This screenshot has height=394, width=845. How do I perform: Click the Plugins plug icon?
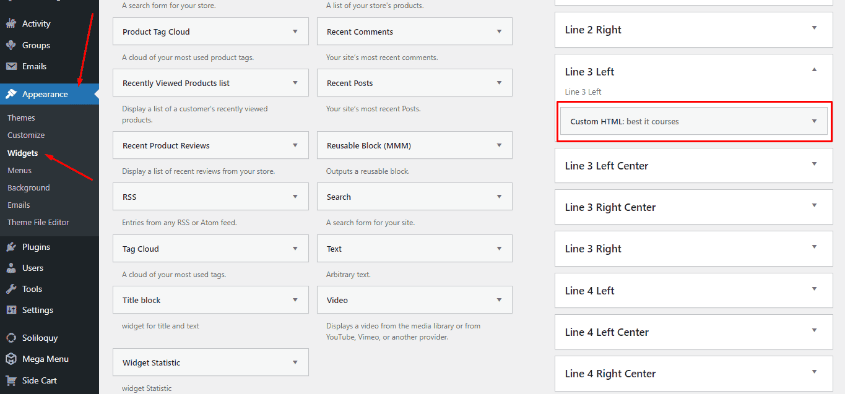pyautogui.click(x=11, y=247)
